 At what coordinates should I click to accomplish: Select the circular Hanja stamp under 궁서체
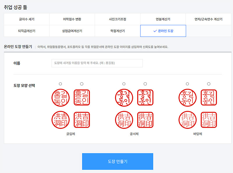tap(124, 119)
